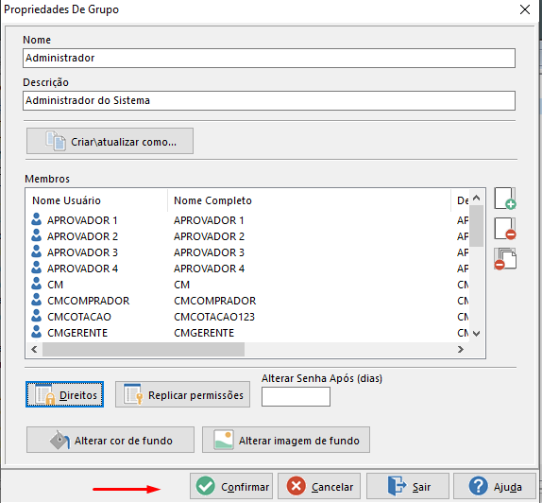The width and height of the screenshot is (542, 503).
Task: Select APROVADOR 1 username in members list
Action: pos(82,220)
